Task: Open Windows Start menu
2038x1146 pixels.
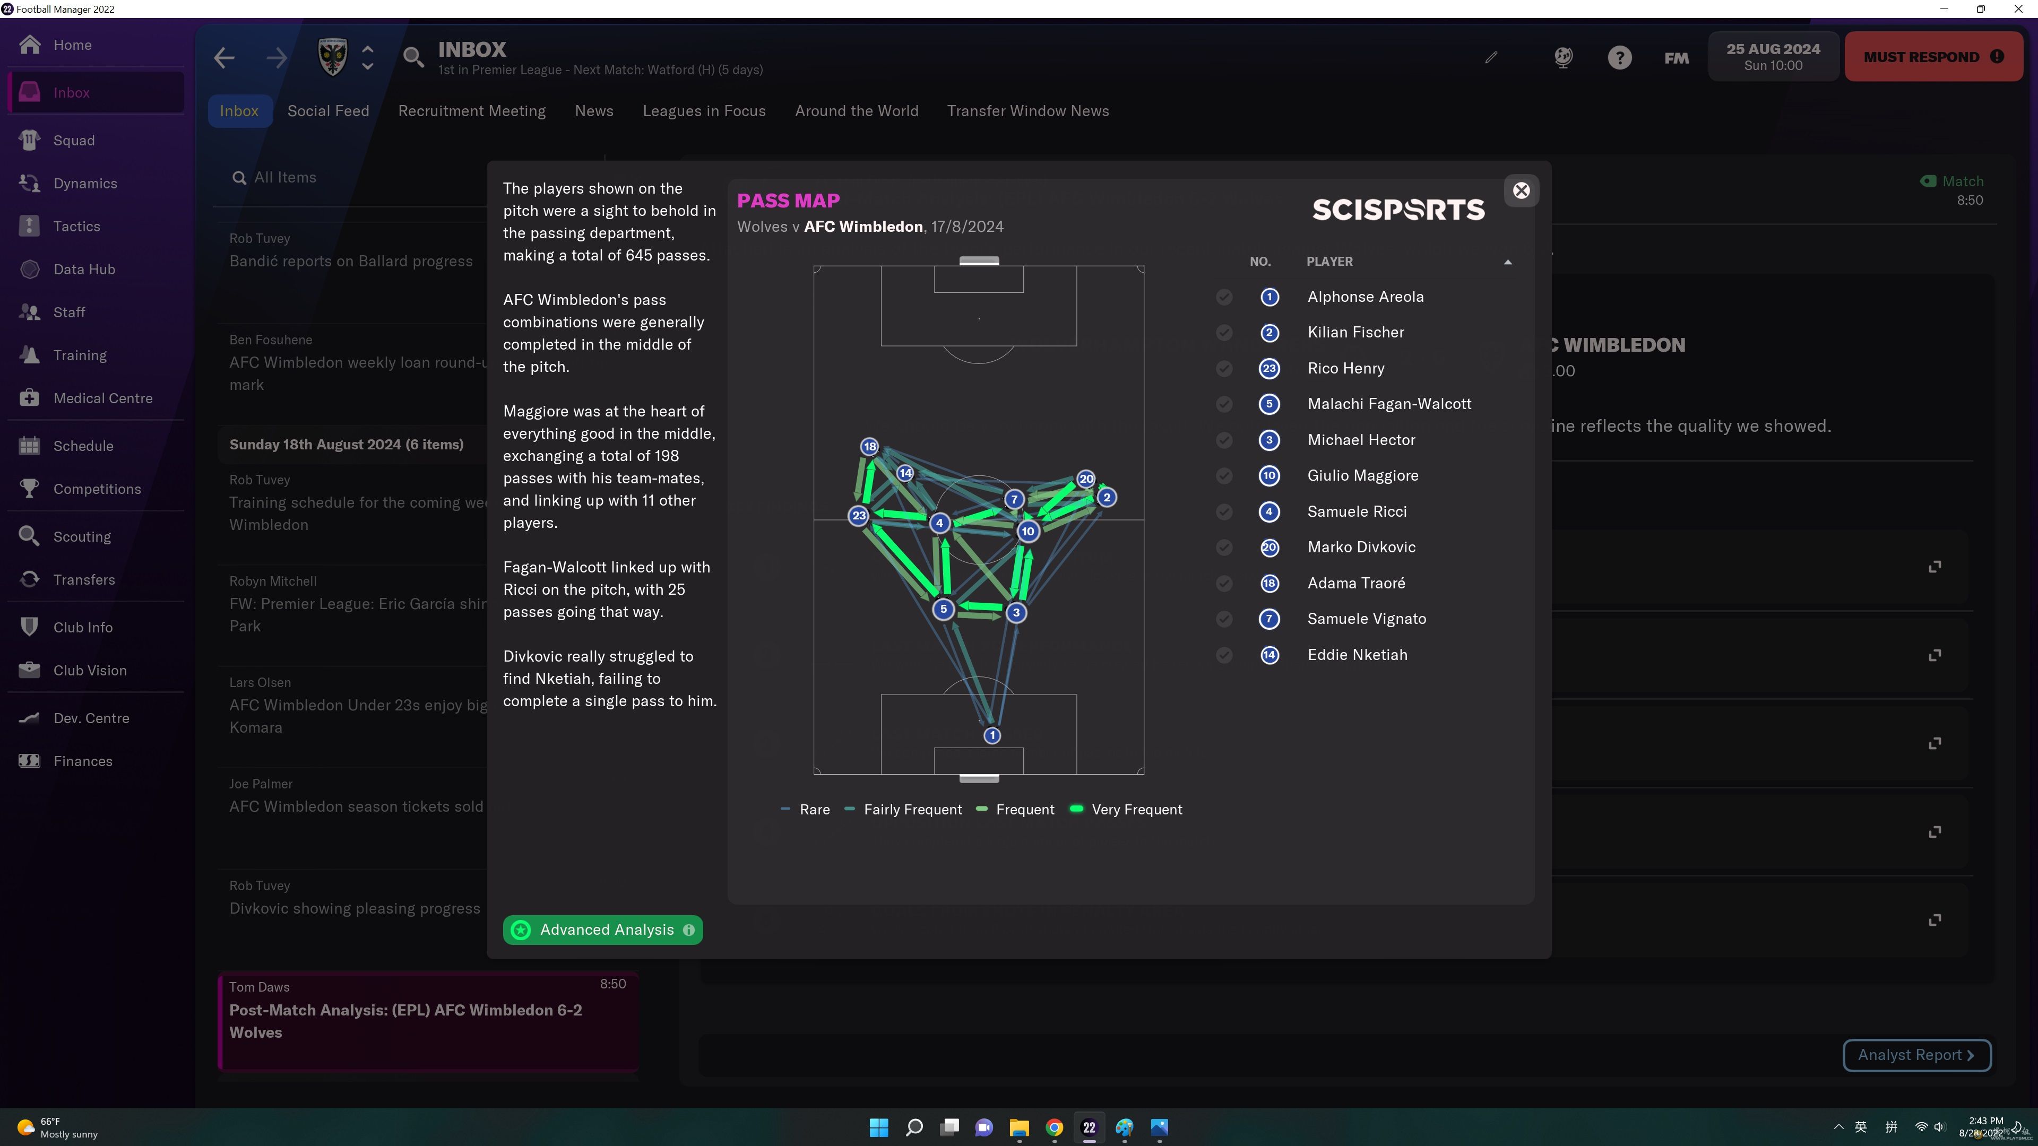Action: [x=879, y=1127]
